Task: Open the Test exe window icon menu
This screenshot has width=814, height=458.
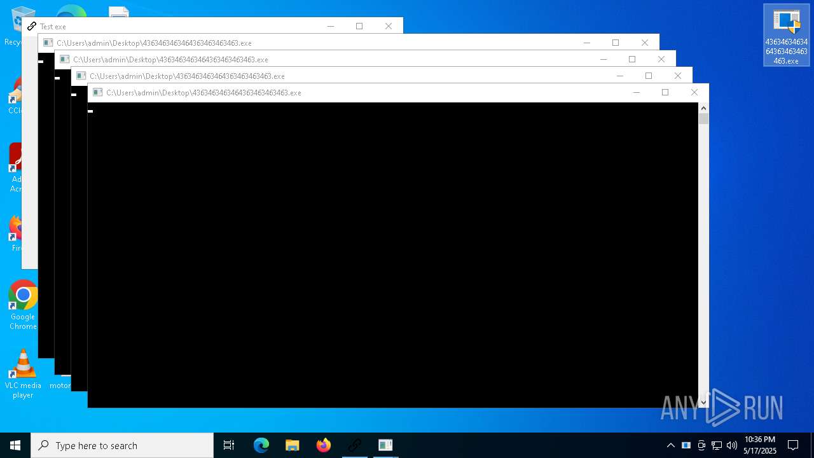Action: click(31, 26)
